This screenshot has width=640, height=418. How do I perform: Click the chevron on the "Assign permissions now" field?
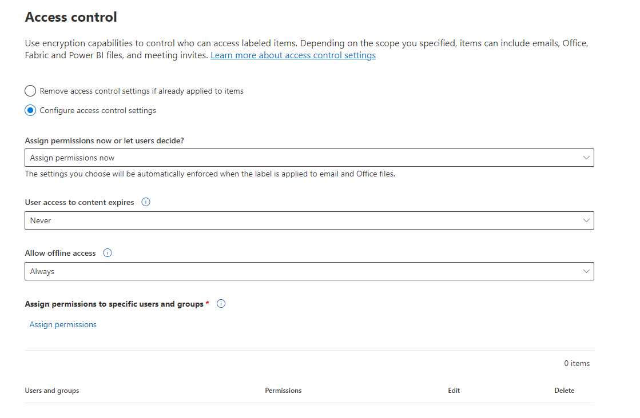pyautogui.click(x=586, y=158)
